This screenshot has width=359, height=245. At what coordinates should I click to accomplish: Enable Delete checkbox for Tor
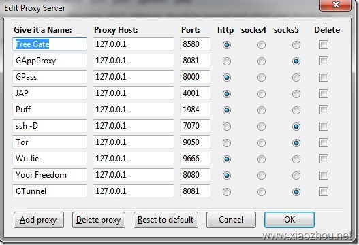[x=324, y=143]
